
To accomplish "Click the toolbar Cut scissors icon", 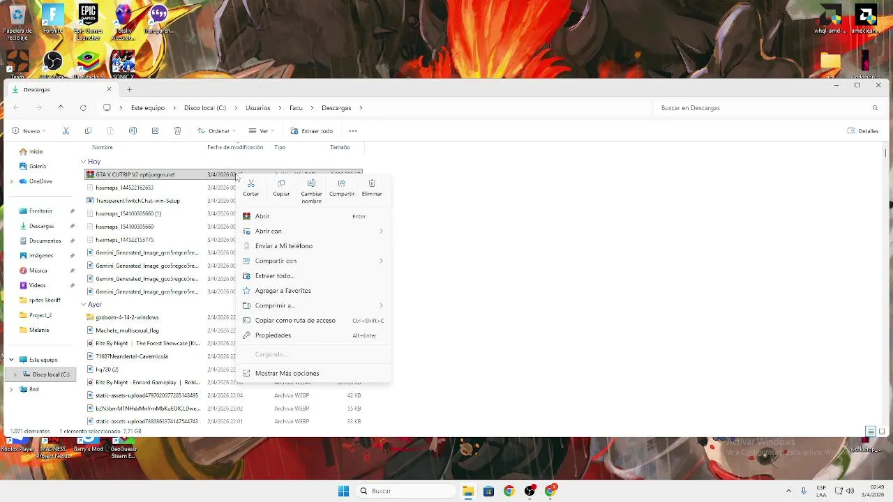I will [66, 131].
